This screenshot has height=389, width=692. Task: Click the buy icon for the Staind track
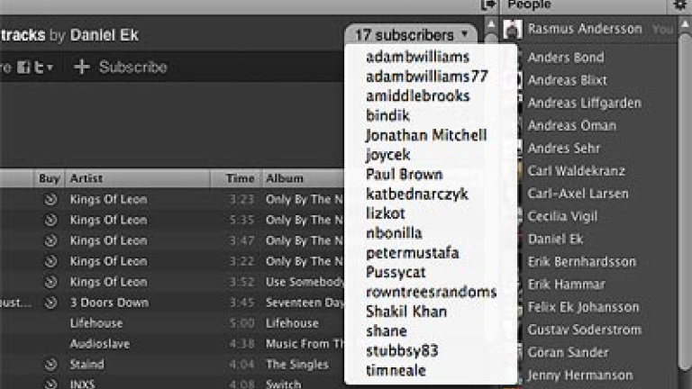[x=50, y=365]
